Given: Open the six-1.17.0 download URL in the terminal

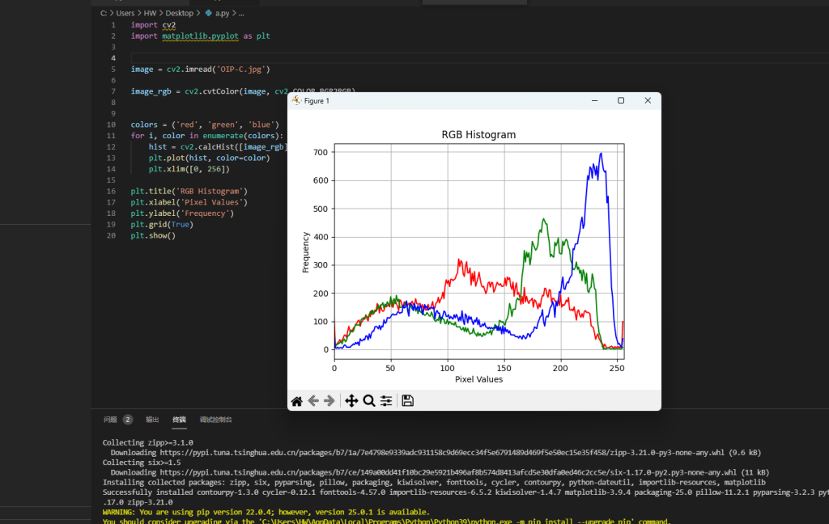Looking at the screenshot, I should (449, 473).
